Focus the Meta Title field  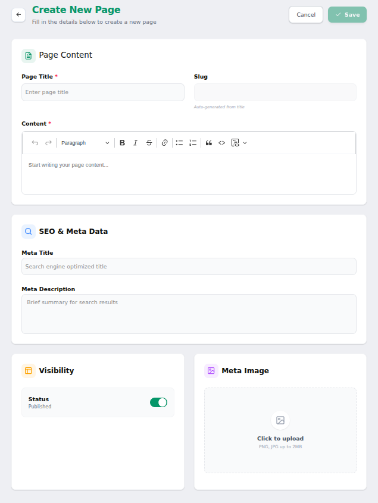[189, 267]
